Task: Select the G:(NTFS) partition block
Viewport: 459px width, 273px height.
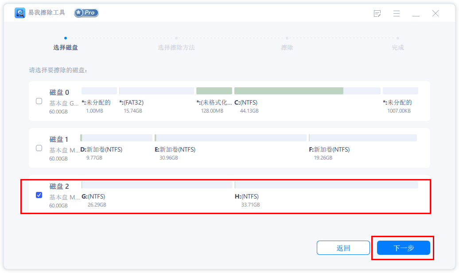Action: [x=133, y=190]
